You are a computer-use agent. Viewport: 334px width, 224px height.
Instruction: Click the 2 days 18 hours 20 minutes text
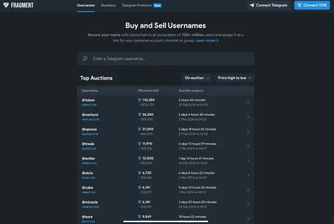197,129
